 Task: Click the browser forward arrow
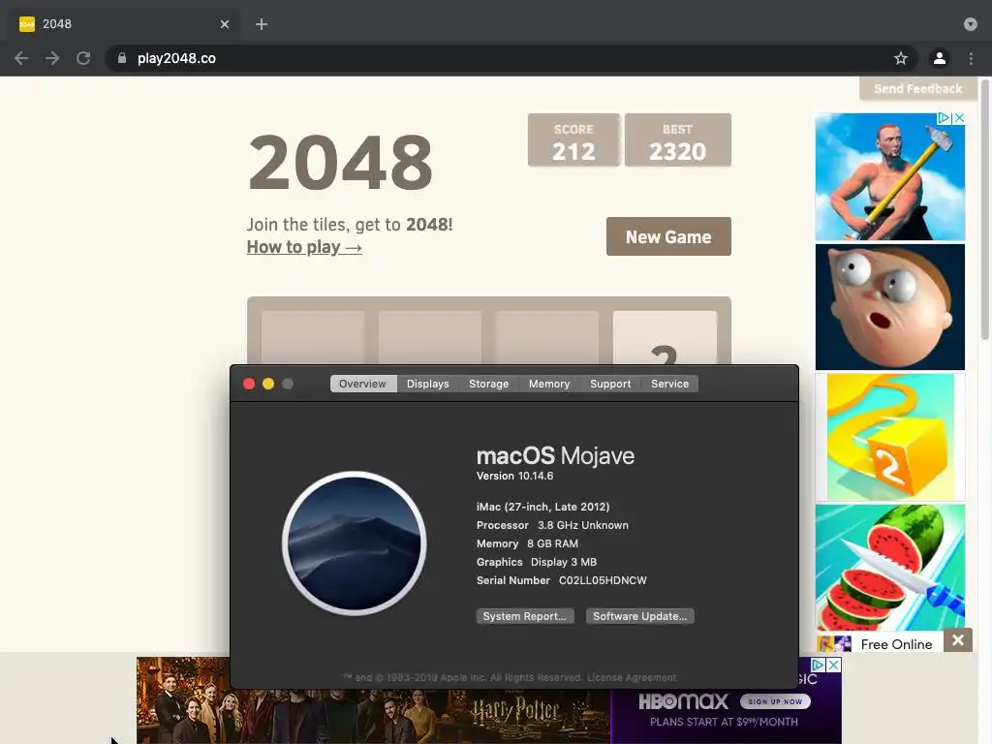click(x=52, y=58)
